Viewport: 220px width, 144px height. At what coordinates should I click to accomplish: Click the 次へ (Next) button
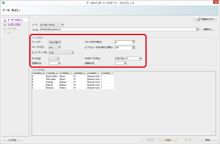click(168, 140)
